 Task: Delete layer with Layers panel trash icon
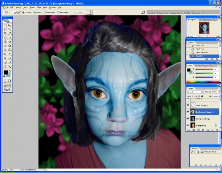click(x=217, y=130)
